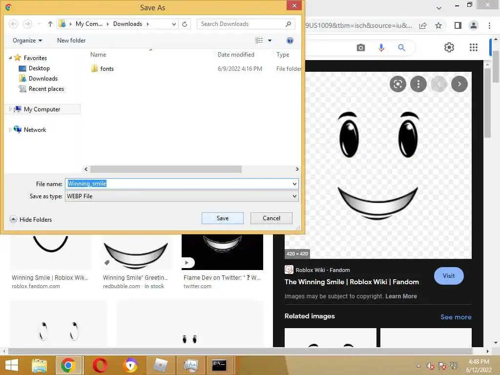Open the Google apps grid
The image size is (500, 375).
click(x=474, y=47)
